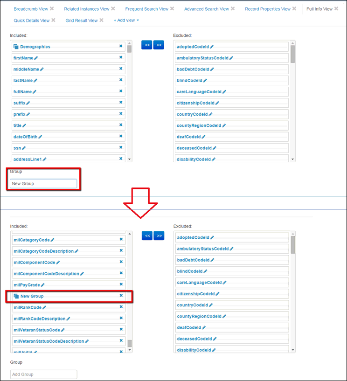Remove milRankCode from the included list
Viewport: 347px width, 381px height.
click(121, 307)
